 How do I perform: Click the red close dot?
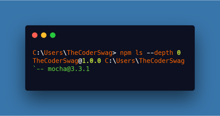[35, 35]
